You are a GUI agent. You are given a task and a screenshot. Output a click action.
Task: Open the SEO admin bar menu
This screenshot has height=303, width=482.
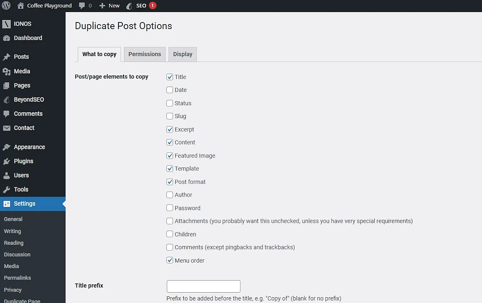tap(141, 5)
